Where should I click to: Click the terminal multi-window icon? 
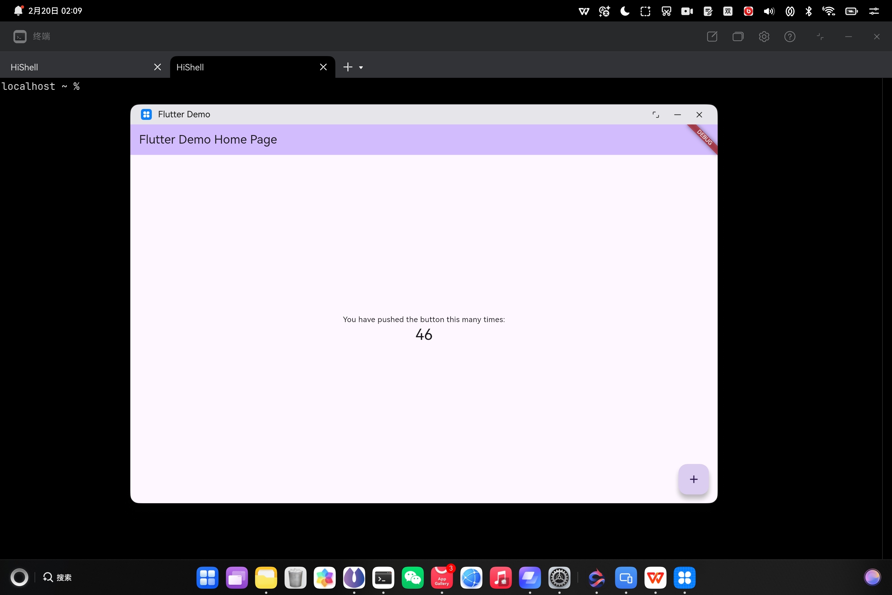pyautogui.click(x=738, y=36)
